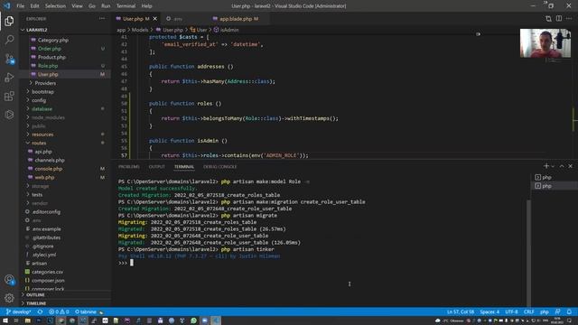Change indentation via Spaces: 4
The height and width of the screenshot is (325, 578).
(489, 311)
